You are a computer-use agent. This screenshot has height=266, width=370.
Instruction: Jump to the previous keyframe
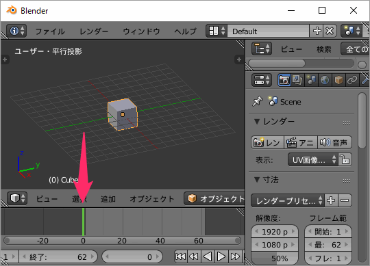tap(194, 256)
